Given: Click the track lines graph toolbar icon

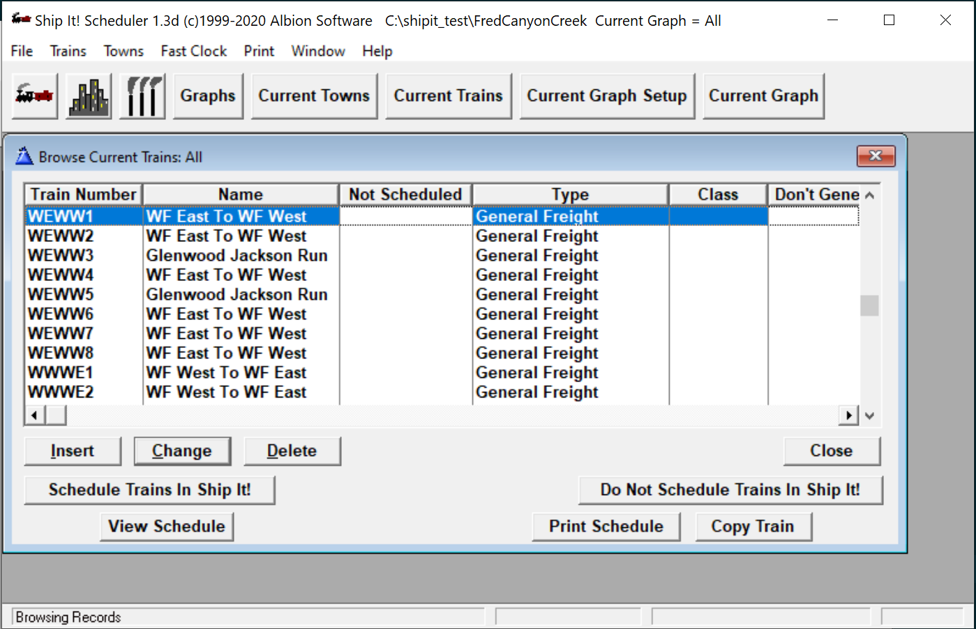Looking at the screenshot, I should [142, 96].
